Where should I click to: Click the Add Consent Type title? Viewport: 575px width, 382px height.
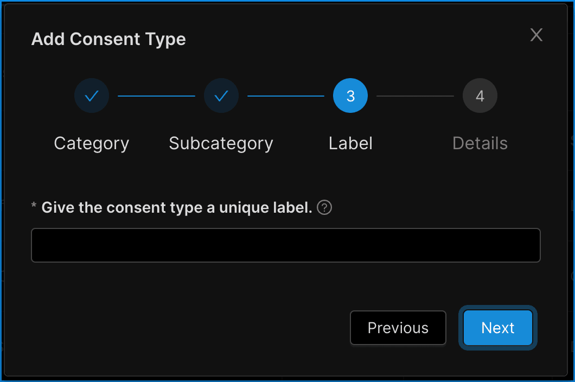pyautogui.click(x=108, y=39)
